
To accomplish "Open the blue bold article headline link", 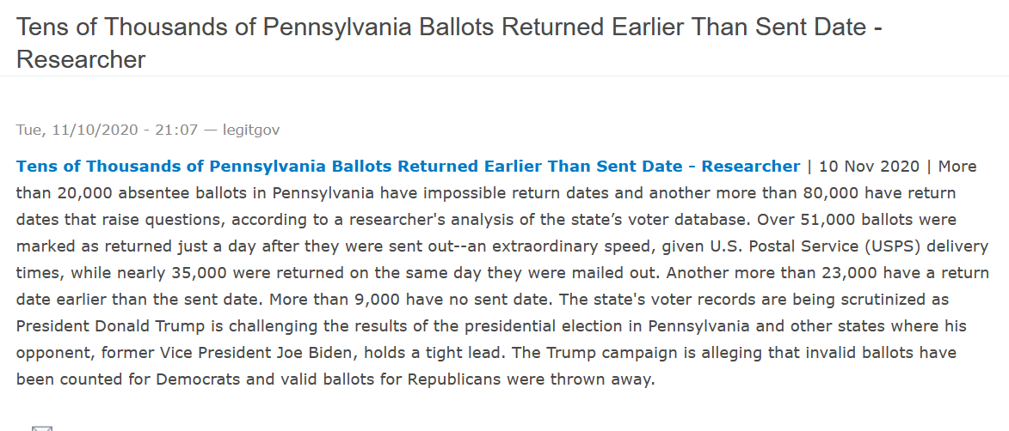I will [408, 166].
